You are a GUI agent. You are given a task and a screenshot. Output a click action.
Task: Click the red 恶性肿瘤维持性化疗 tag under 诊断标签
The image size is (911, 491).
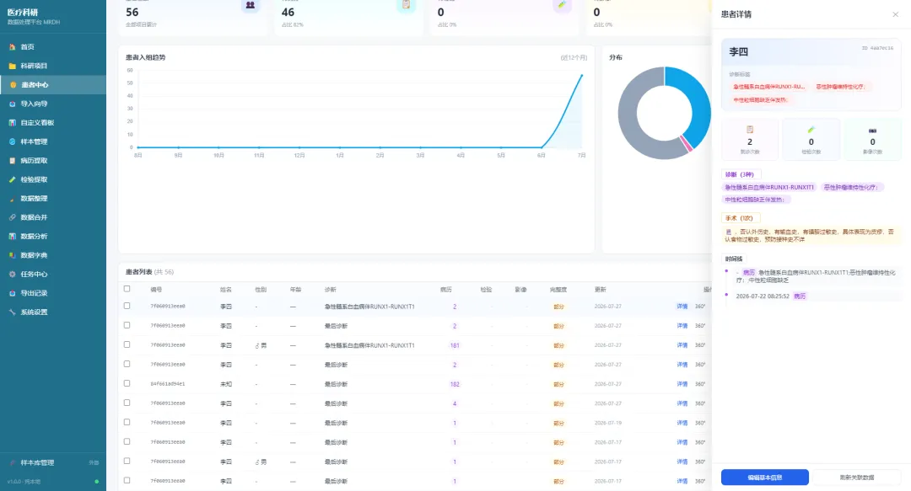click(x=841, y=87)
